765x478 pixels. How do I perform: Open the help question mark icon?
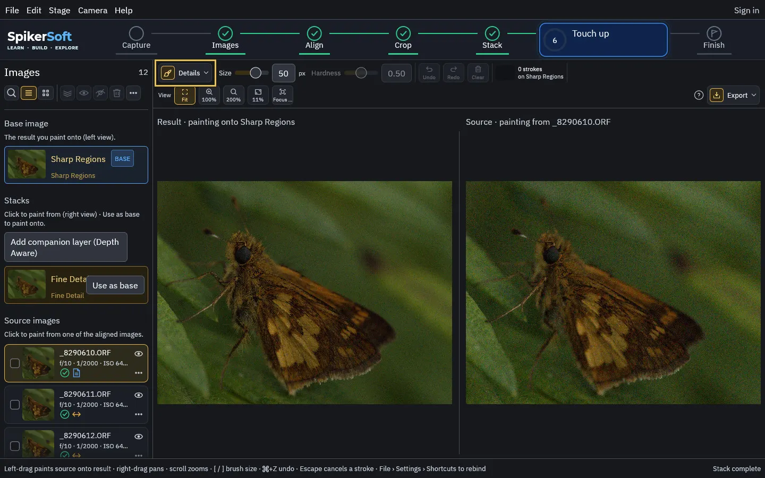point(699,95)
